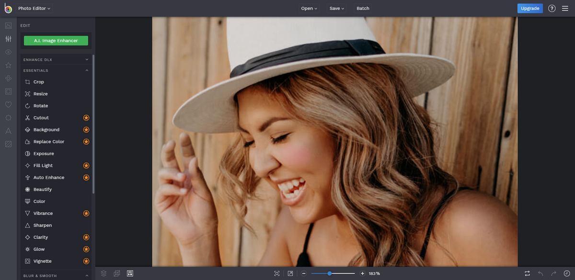The height and width of the screenshot is (280, 575).
Task: Select the Auto Enhance tool
Action: 56,177
